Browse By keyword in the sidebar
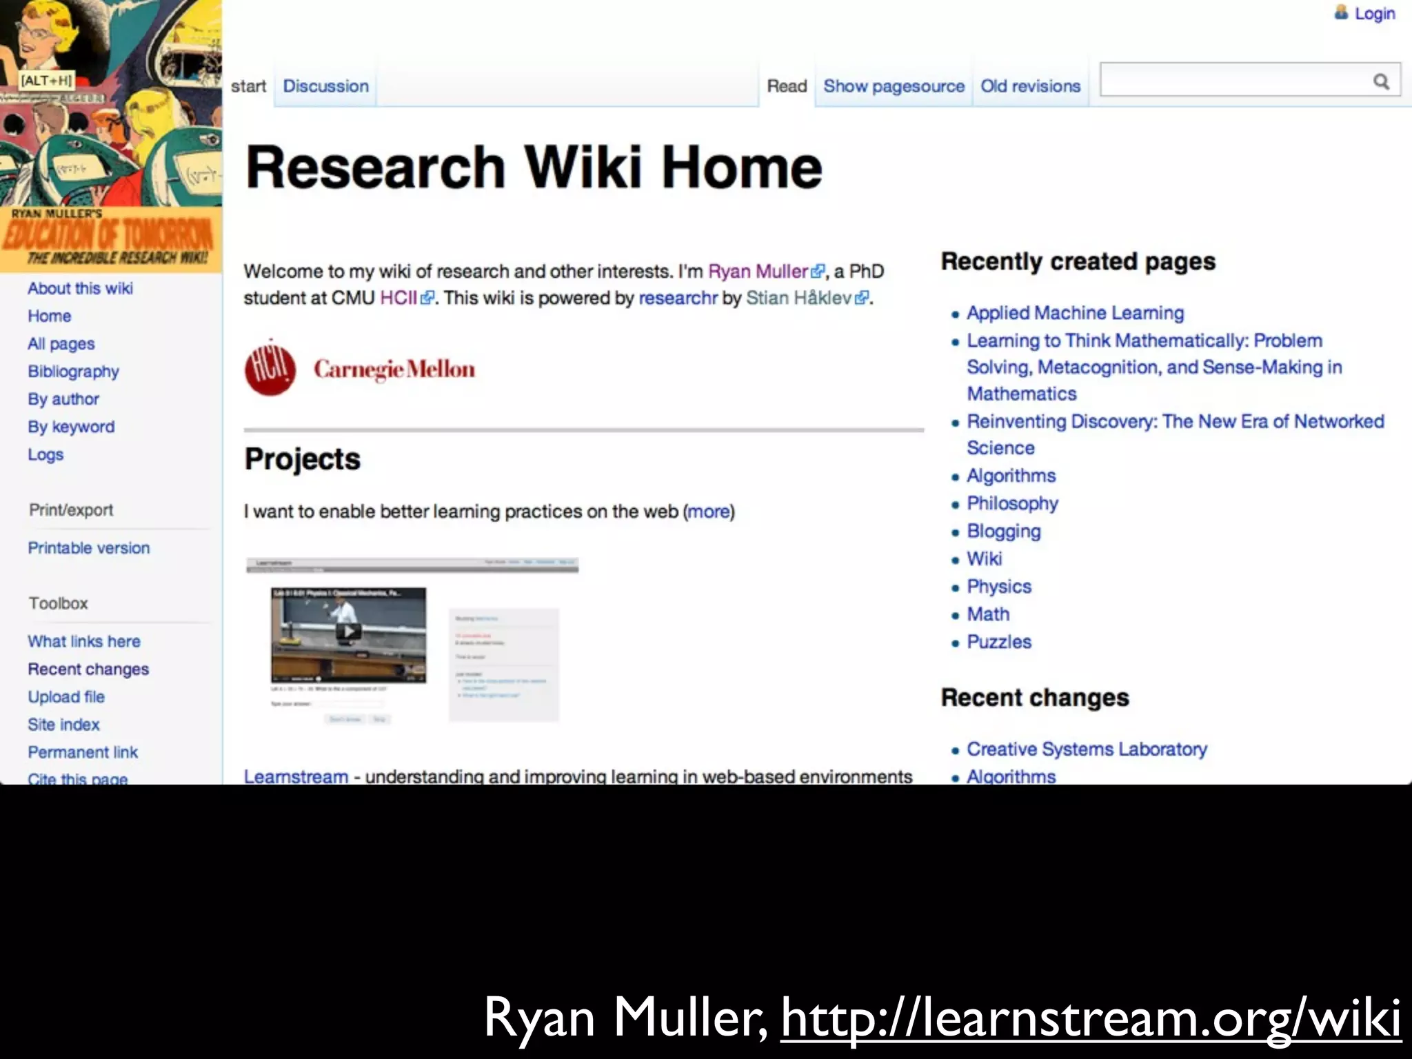1412x1059 pixels. tap(71, 427)
